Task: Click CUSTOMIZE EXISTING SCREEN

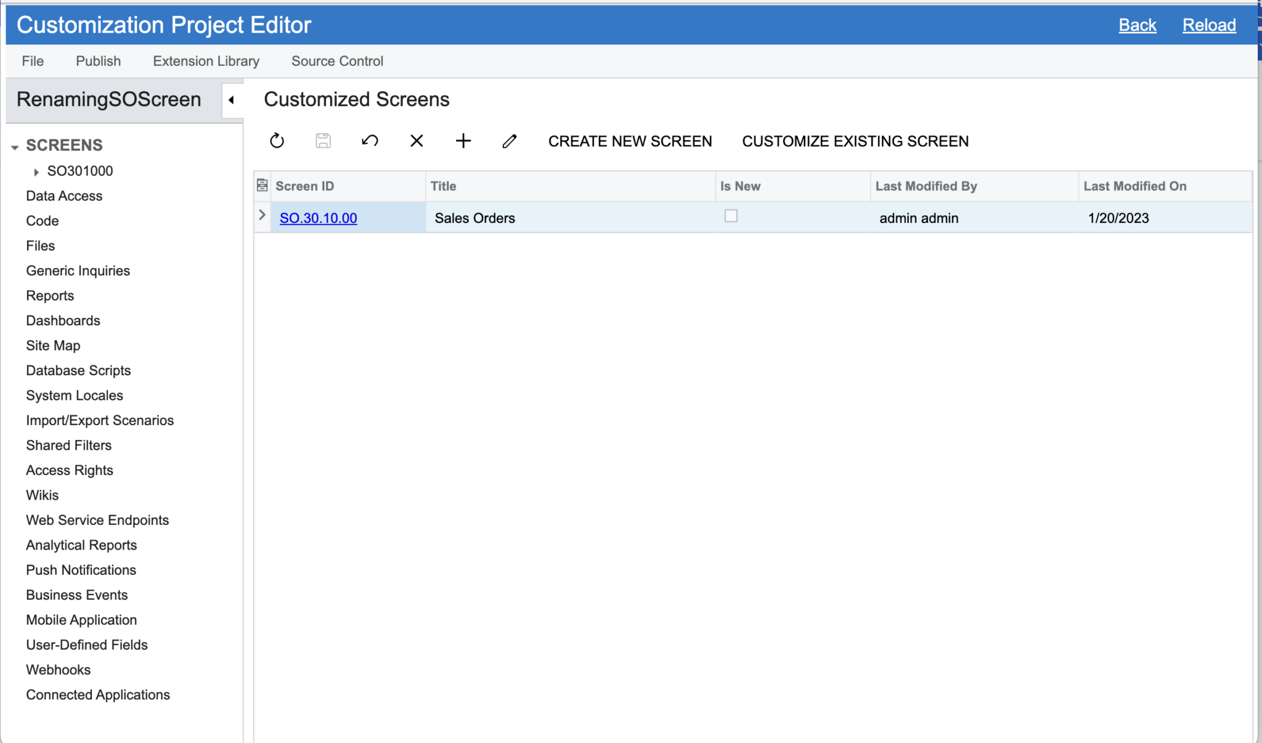Action: point(855,141)
